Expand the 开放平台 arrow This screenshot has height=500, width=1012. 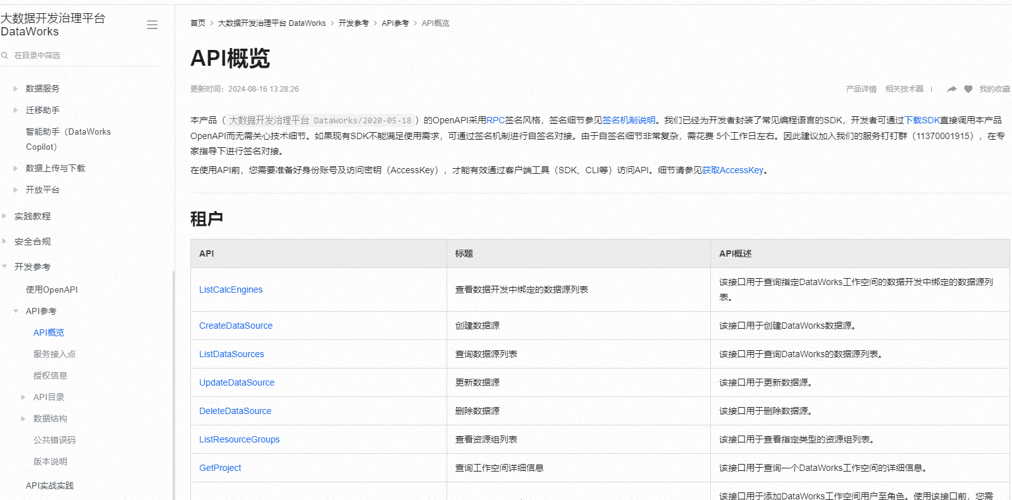(x=16, y=190)
